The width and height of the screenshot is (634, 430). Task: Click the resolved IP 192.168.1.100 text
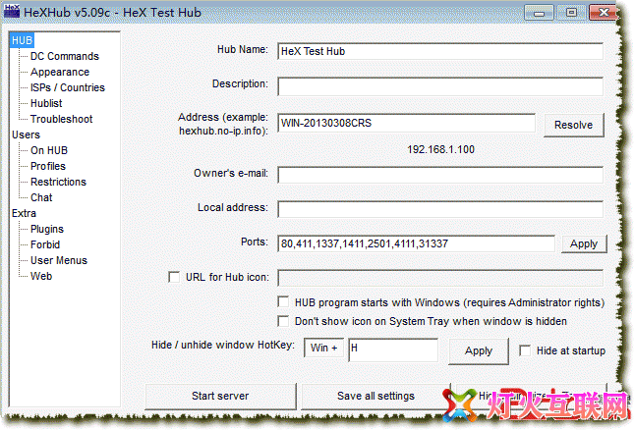(x=440, y=150)
